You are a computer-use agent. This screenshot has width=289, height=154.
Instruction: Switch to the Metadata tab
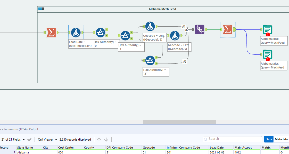coord(281,139)
